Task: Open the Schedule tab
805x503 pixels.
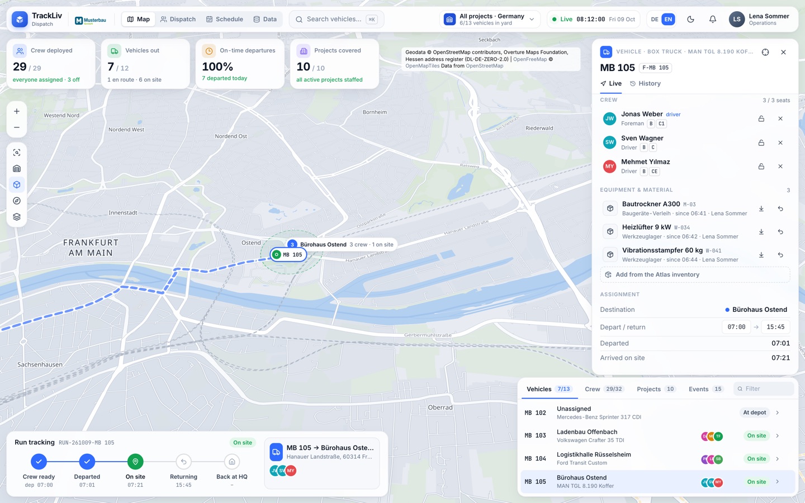Action: point(225,19)
